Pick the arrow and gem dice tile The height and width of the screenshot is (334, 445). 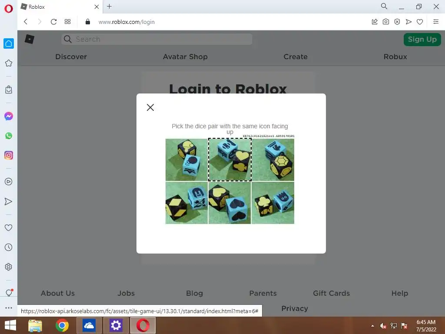pyautogui.click(x=273, y=160)
